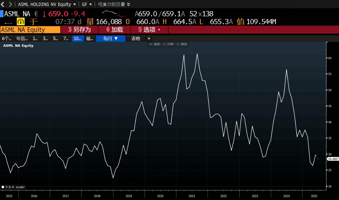Click the ASML NA ticker text

pyautogui.click(x=17, y=14)
